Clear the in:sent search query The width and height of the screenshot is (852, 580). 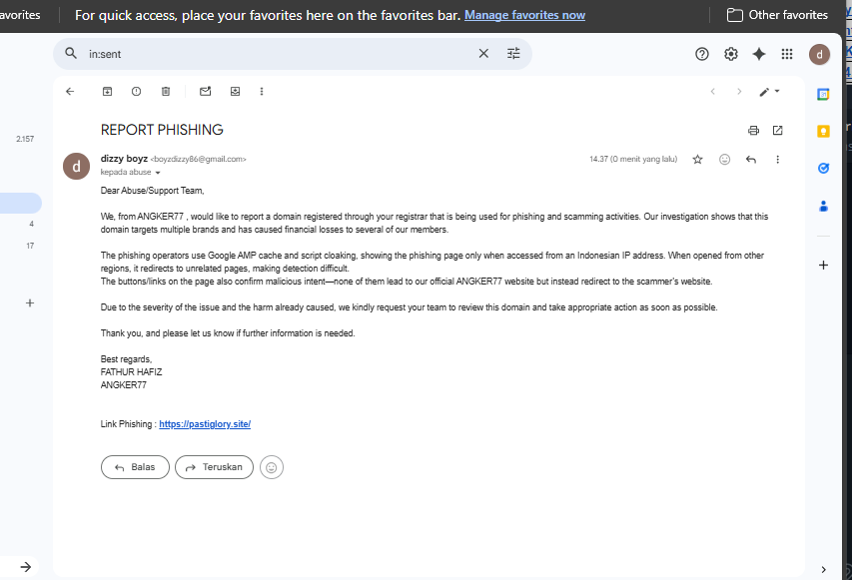483,53
